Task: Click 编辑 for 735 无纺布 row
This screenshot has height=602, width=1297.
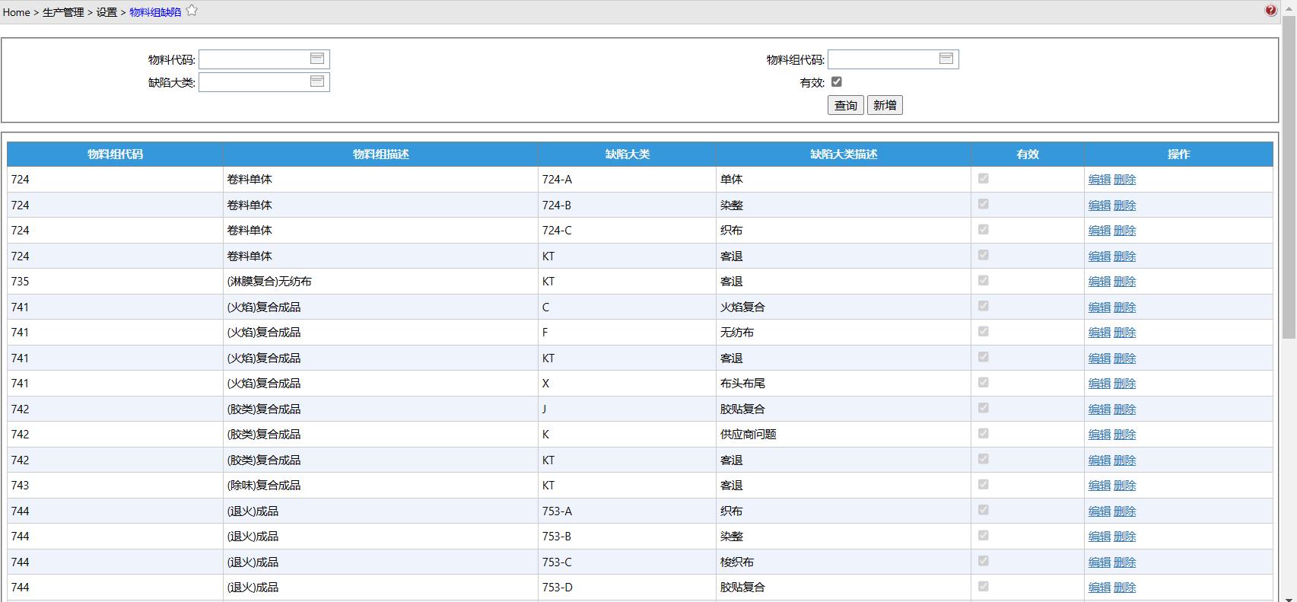Action: click(x=1099, y=282)
